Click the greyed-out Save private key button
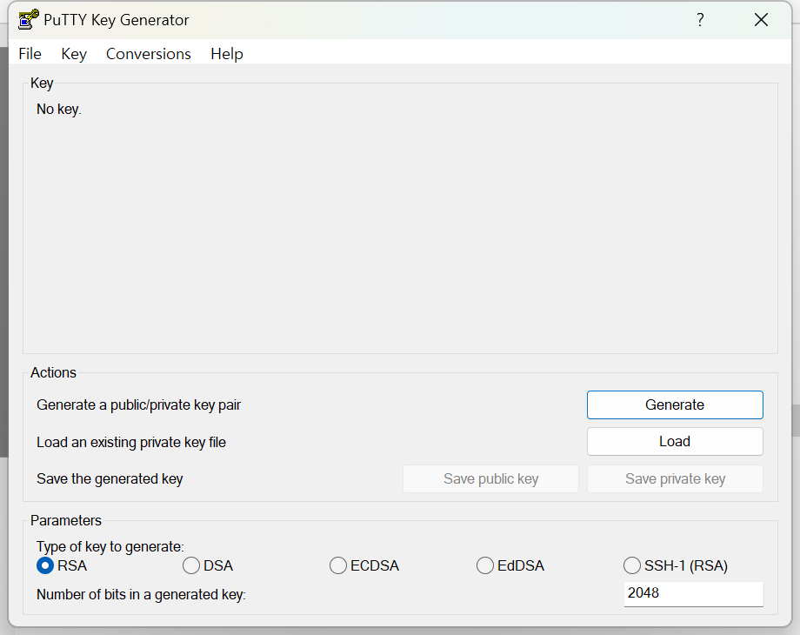The width and height of the screenshot is (800, 635). point(675,478)
